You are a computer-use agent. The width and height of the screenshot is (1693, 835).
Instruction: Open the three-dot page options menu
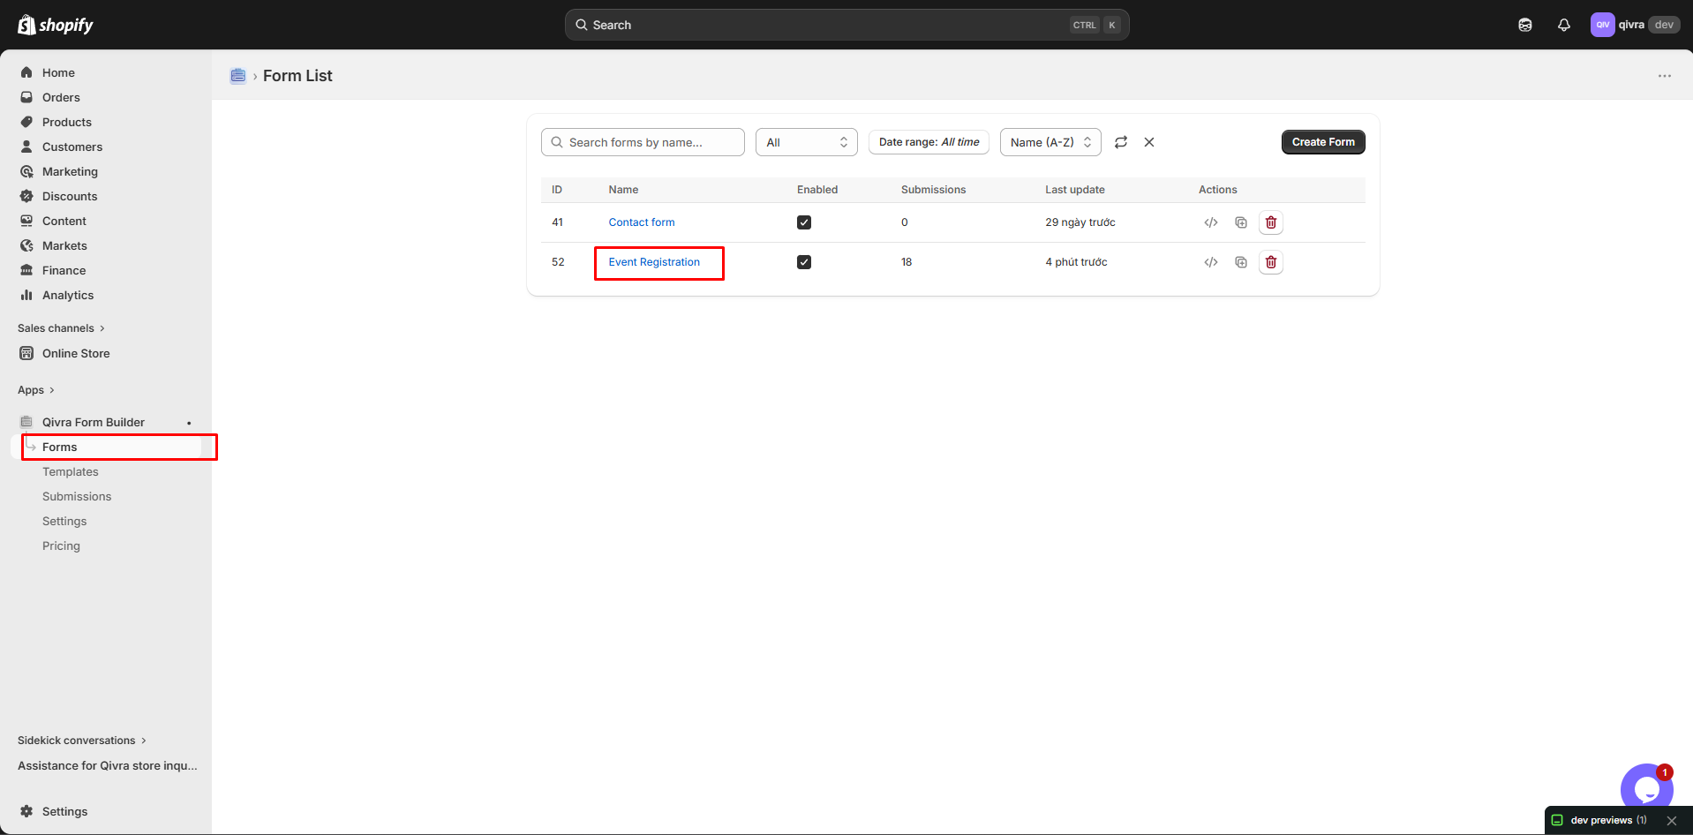pos(1664,76)
